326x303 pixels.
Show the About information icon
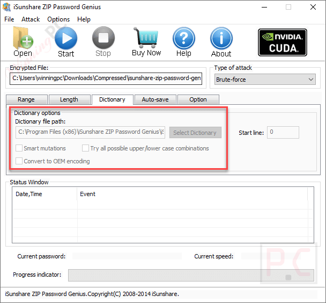click(221, 42)
